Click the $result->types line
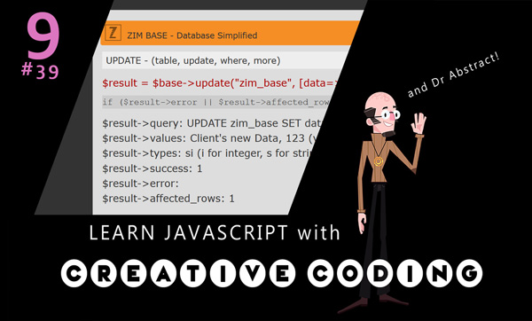 pyautogui.click(x=207, y=153)
